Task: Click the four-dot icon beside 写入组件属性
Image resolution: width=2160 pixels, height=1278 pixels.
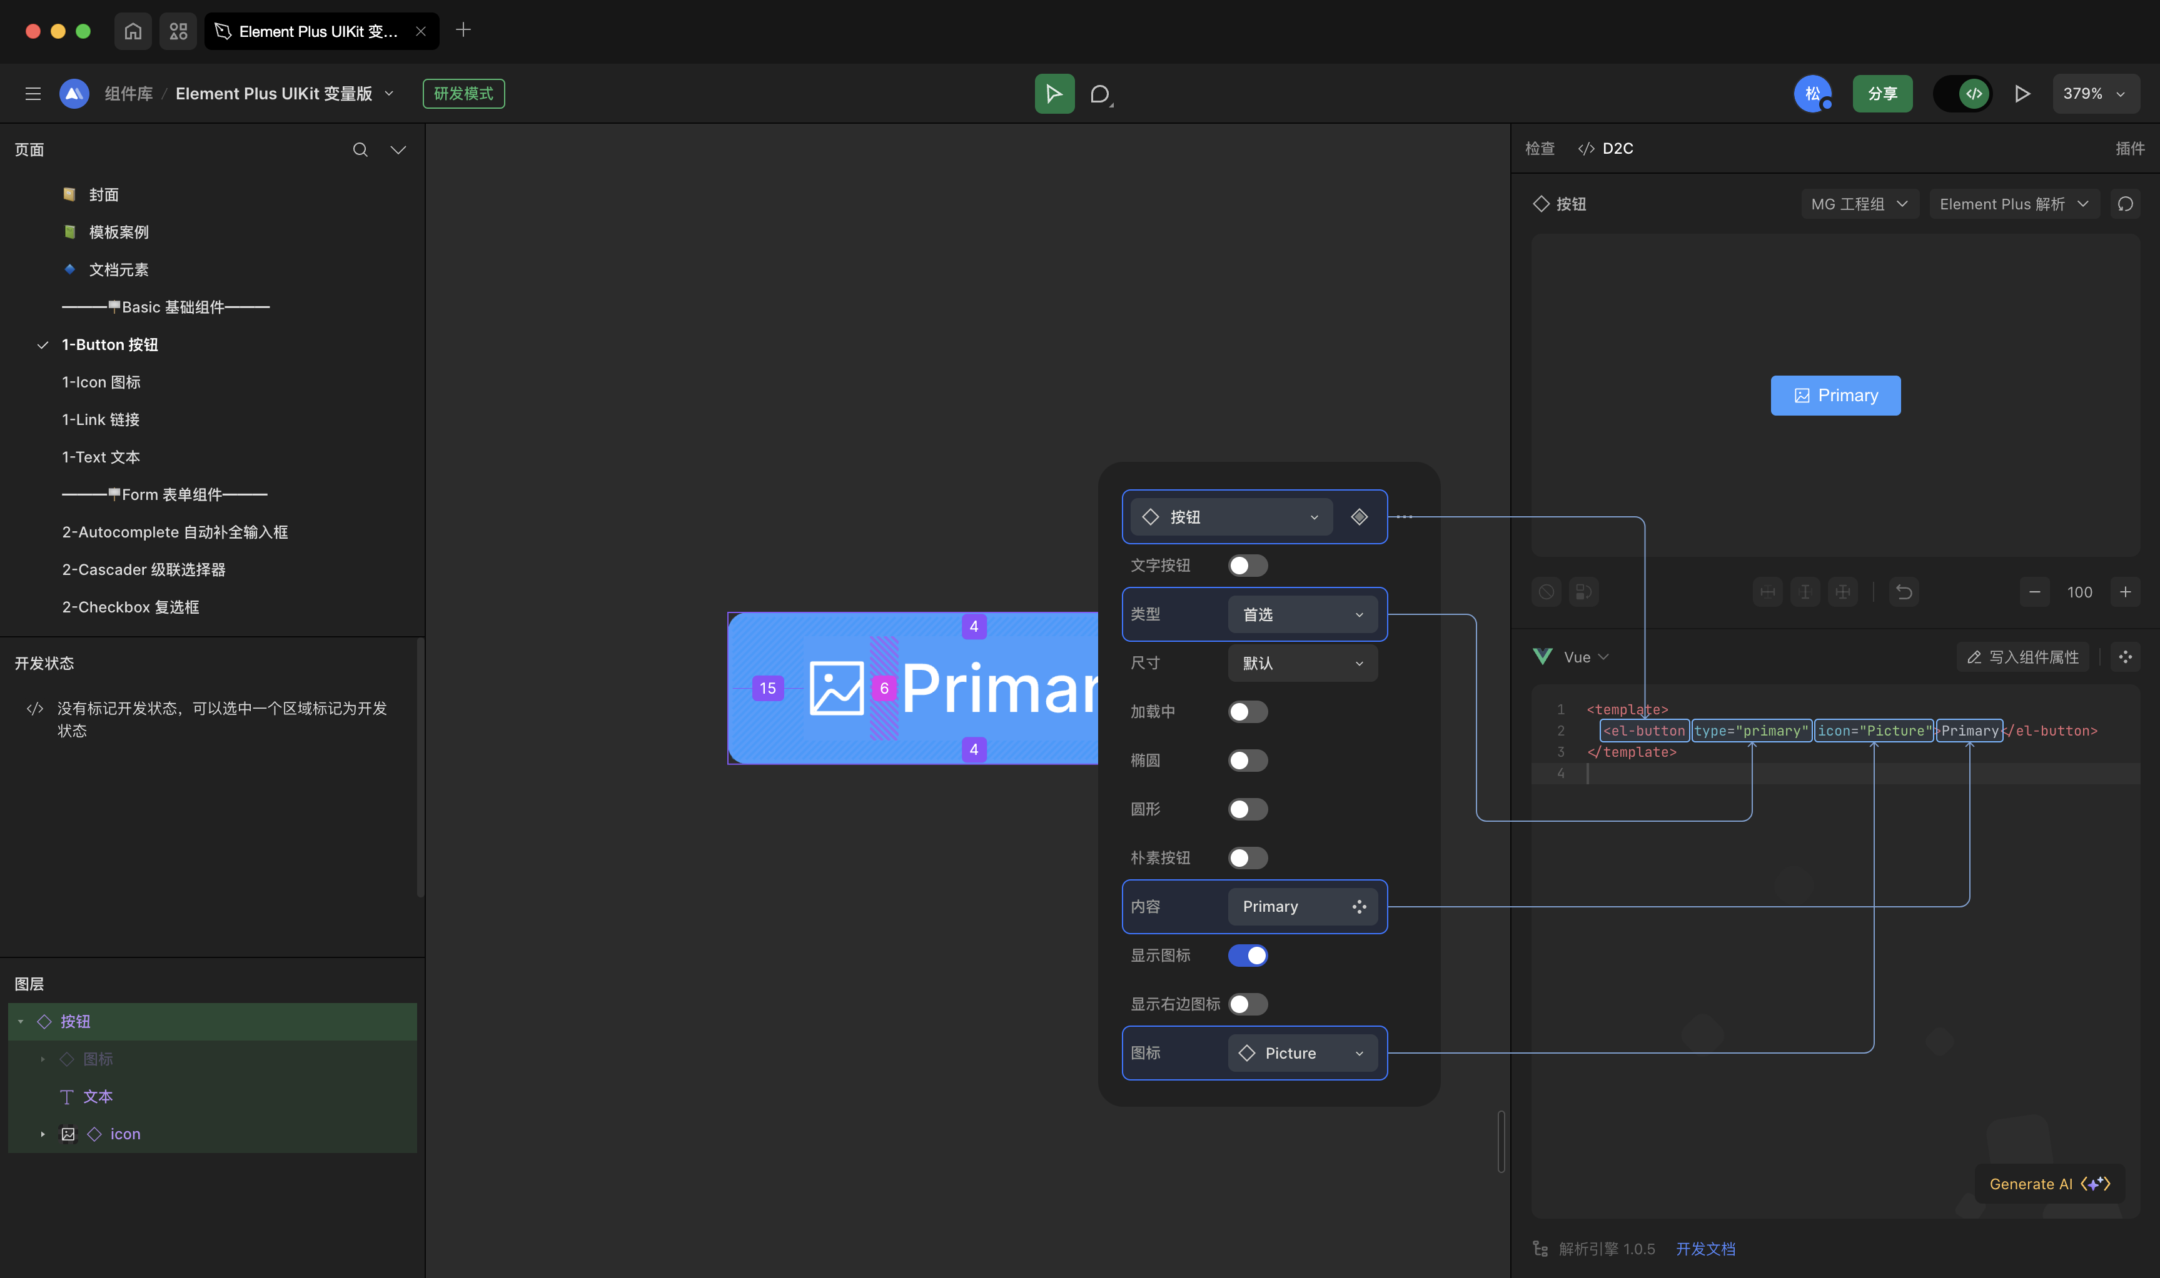Action: (x=2126, y=657)
